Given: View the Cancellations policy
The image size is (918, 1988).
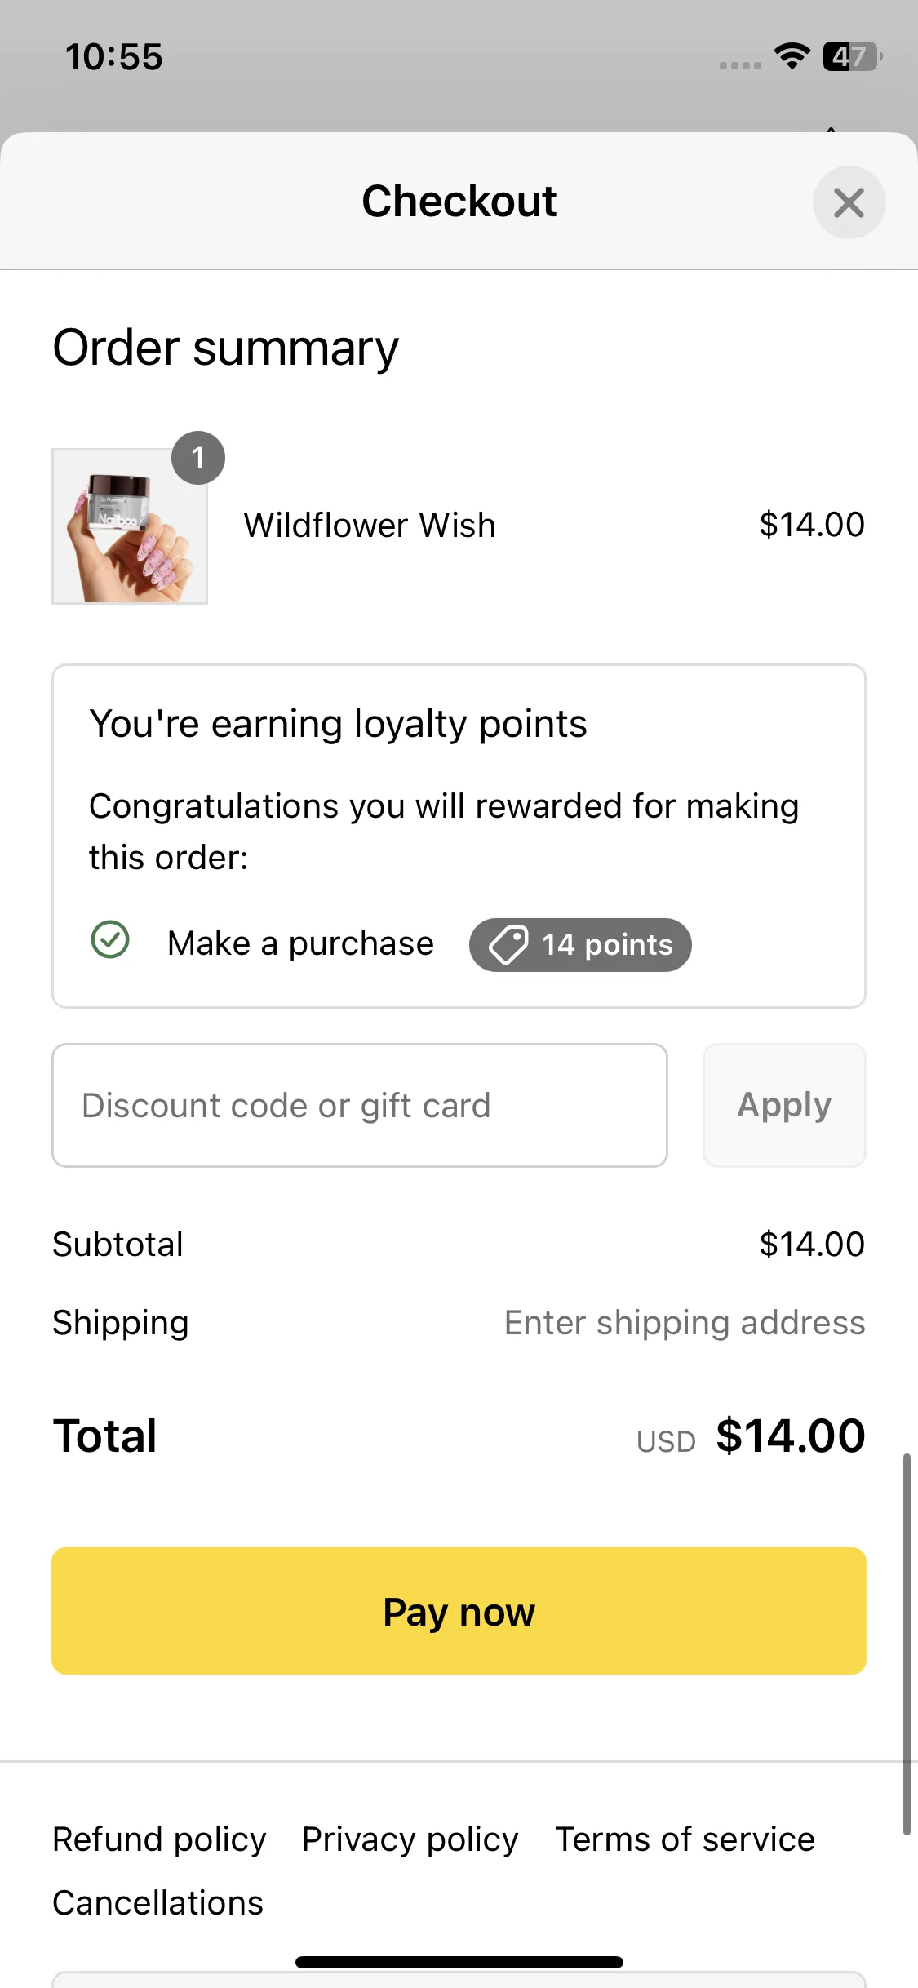Looking at the screenshot, I should click(x=158, y=1902).
